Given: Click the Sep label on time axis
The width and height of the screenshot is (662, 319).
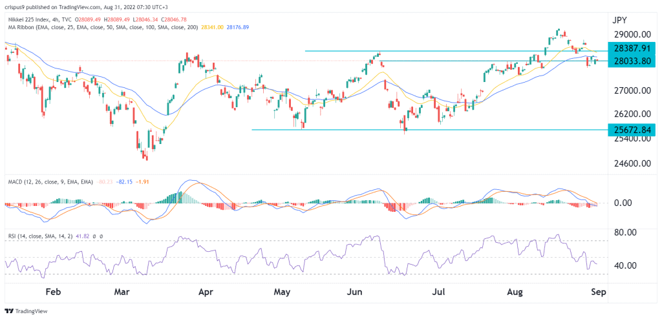Looking at the screenshot, I should 599,292.
